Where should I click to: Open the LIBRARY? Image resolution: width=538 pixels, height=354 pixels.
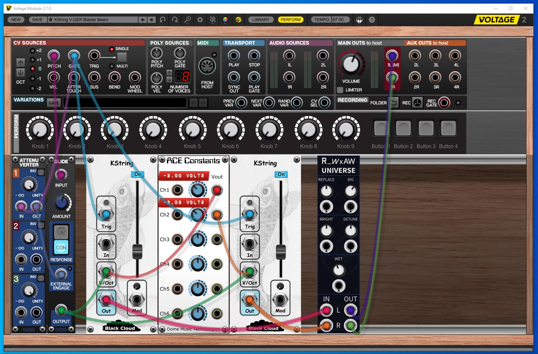pyautogui.click(x=261, y=20)
